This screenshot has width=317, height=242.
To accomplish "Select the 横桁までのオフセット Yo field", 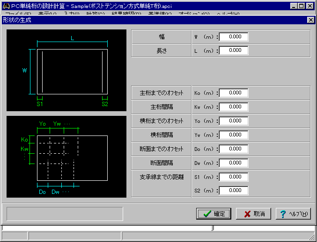I will click(234, 121).
